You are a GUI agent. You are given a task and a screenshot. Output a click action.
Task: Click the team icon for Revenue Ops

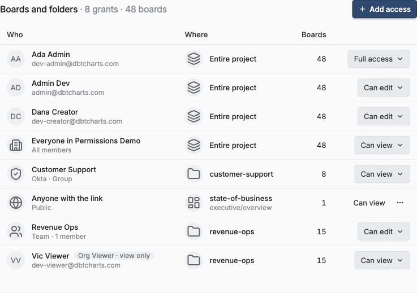[x=16, y=231]
